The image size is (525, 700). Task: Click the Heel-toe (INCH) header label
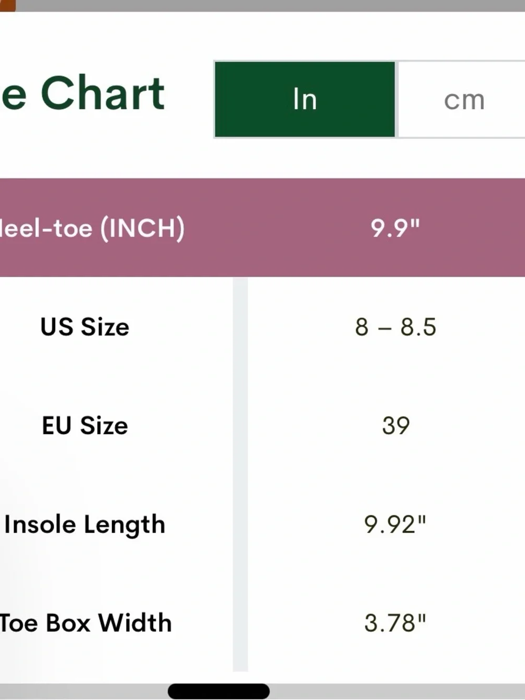(92, 228)
